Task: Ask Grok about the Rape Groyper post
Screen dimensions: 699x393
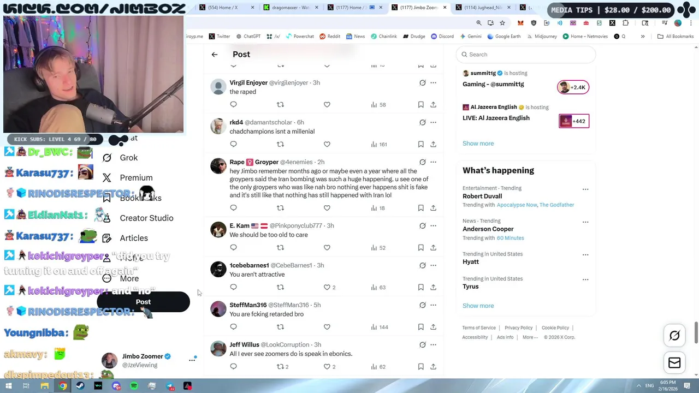Action: click(x=422, y=162)
